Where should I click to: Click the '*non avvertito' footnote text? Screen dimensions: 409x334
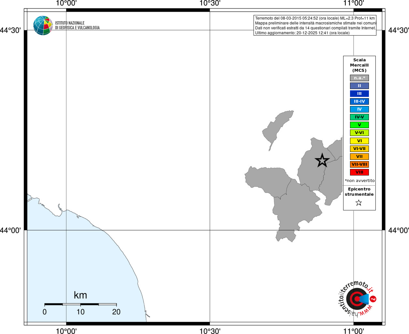360,180
